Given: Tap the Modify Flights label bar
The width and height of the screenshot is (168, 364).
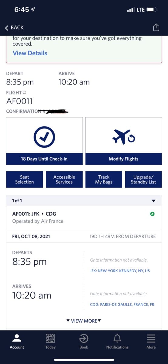Looking at the screenshot, I should (x=123, y=159).
